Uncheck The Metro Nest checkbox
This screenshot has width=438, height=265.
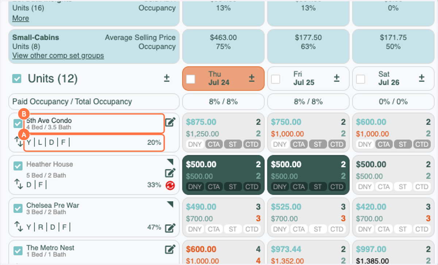(18, 251)
